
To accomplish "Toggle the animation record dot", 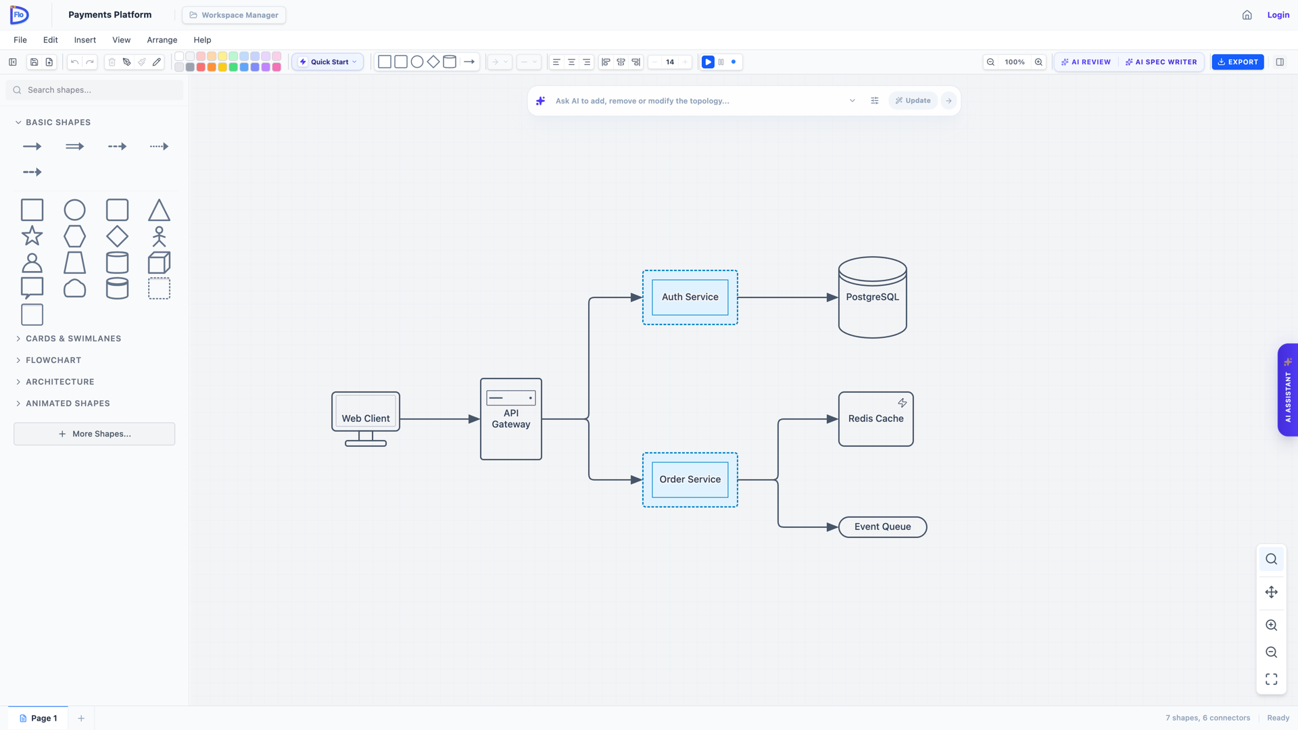I will pyautogui.click(x=734, y=62).
